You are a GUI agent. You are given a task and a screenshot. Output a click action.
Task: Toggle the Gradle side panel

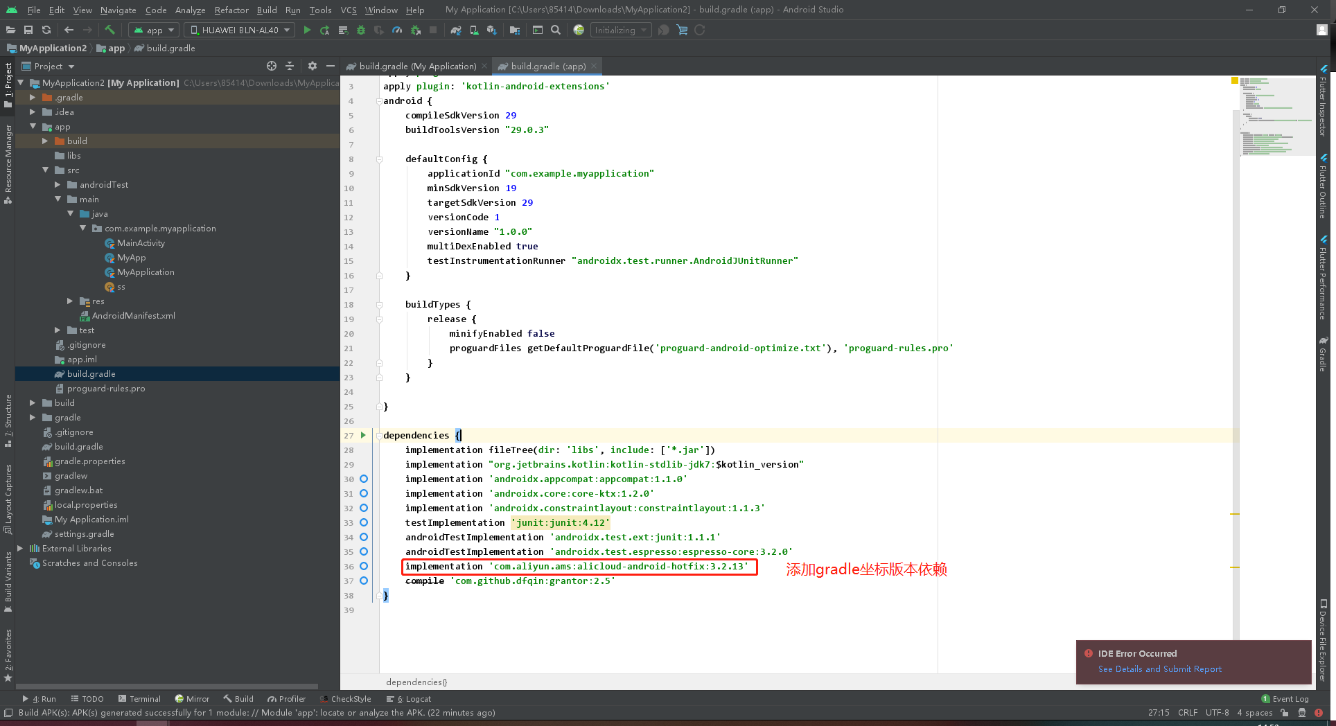pos(1323,354)
